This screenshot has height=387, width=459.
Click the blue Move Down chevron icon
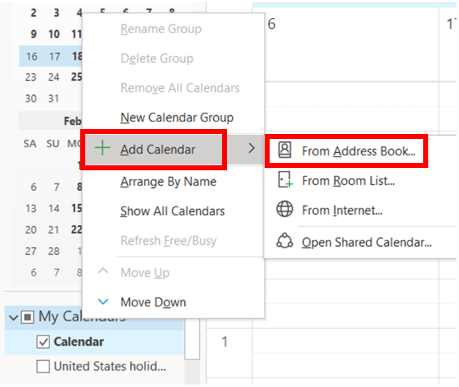point(103,301)
